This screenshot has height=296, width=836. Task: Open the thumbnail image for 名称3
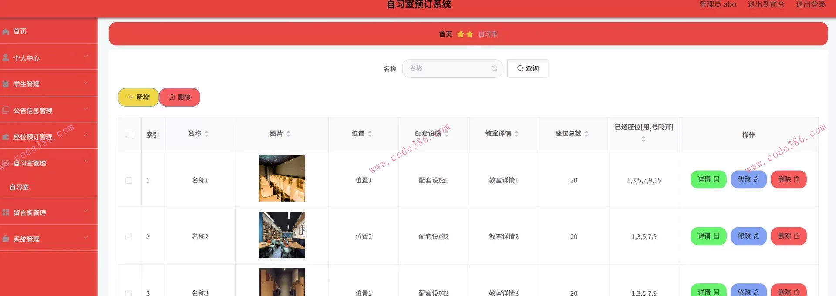click(282, 282)
